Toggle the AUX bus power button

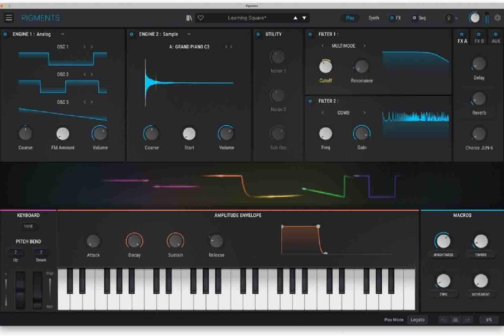pyautogui.click(x=495, y=34)
